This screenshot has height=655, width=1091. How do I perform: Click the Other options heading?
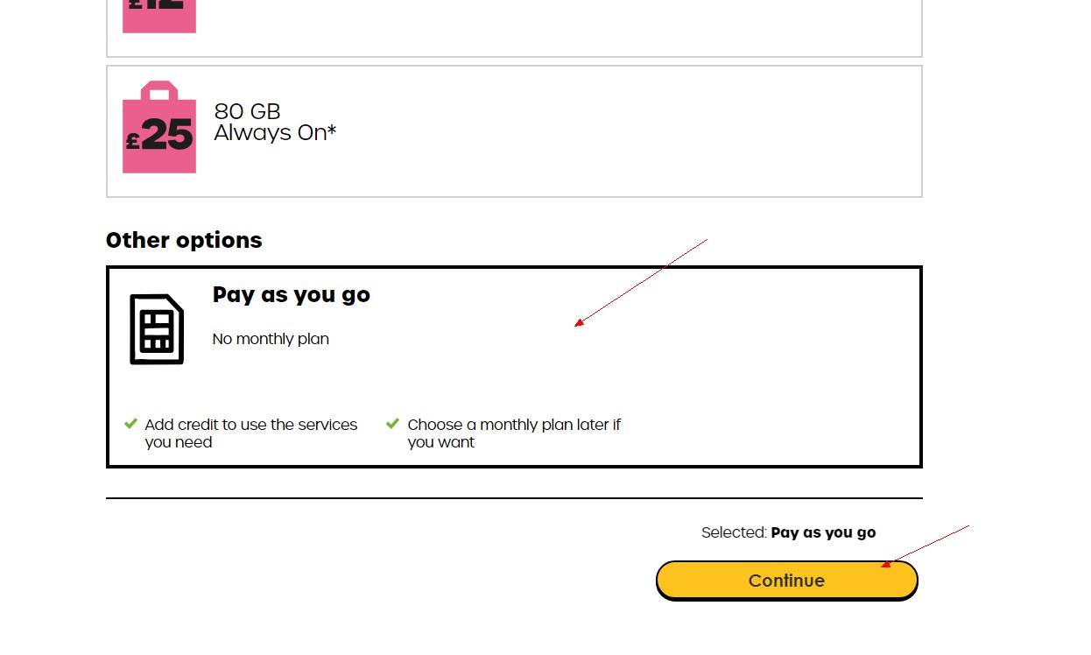point(184,240)
